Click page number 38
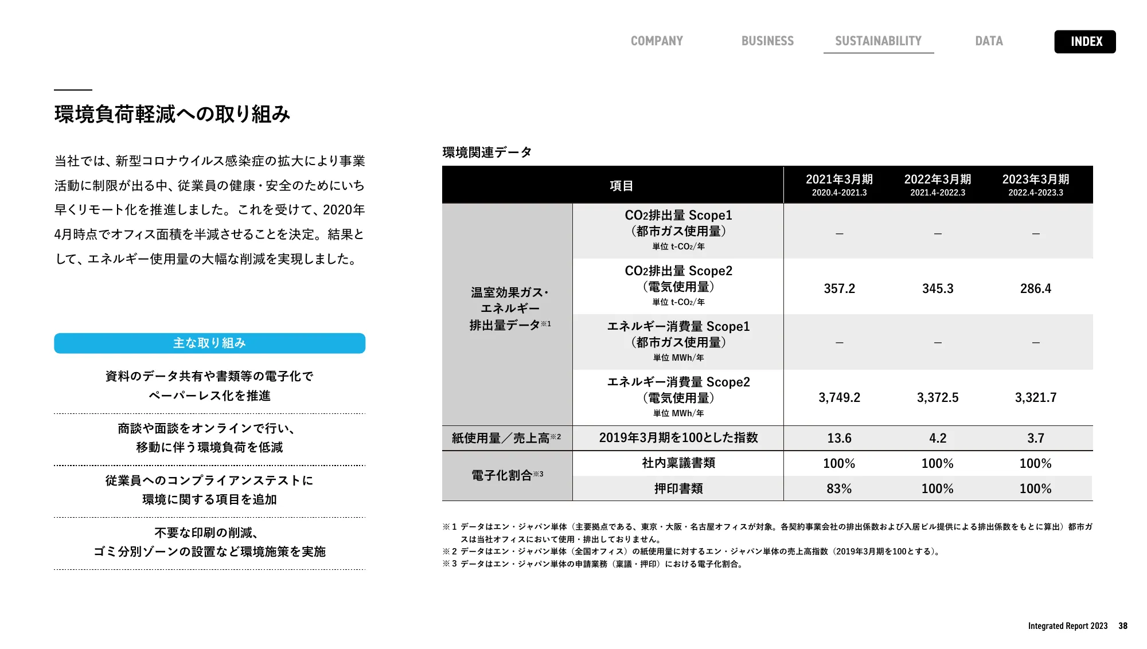 point(1123,626)
